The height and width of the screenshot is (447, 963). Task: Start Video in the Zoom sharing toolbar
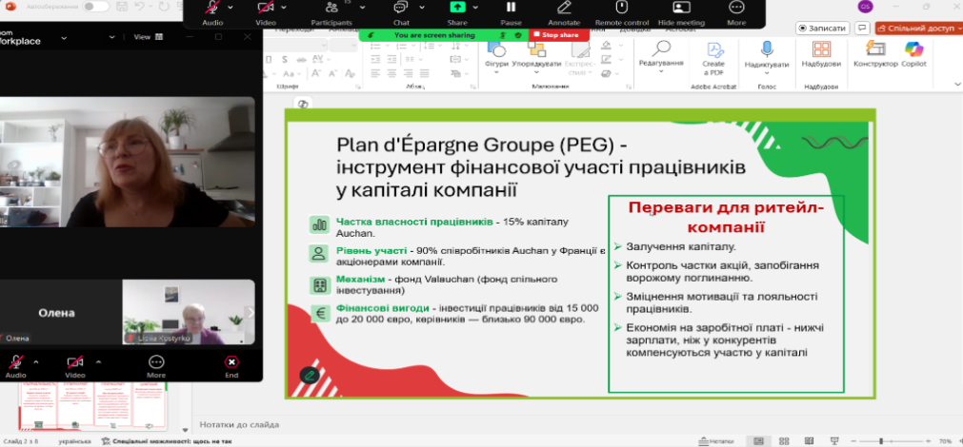(x=266, y=13)
